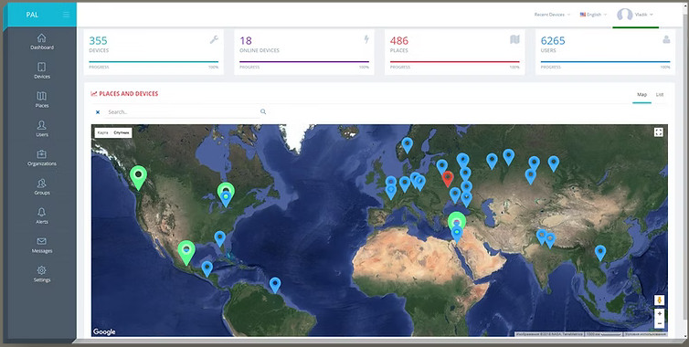The height and width of the screenshot is (347, 689).
Task: Open the English language dropdown
Action: pyautogui.click(x=593, y=15)
